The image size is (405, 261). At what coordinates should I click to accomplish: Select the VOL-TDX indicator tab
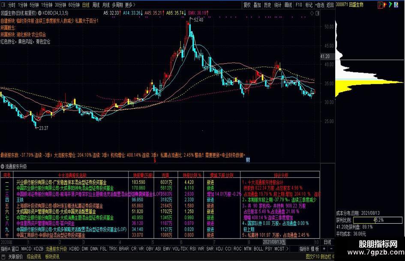click(180, 249)
